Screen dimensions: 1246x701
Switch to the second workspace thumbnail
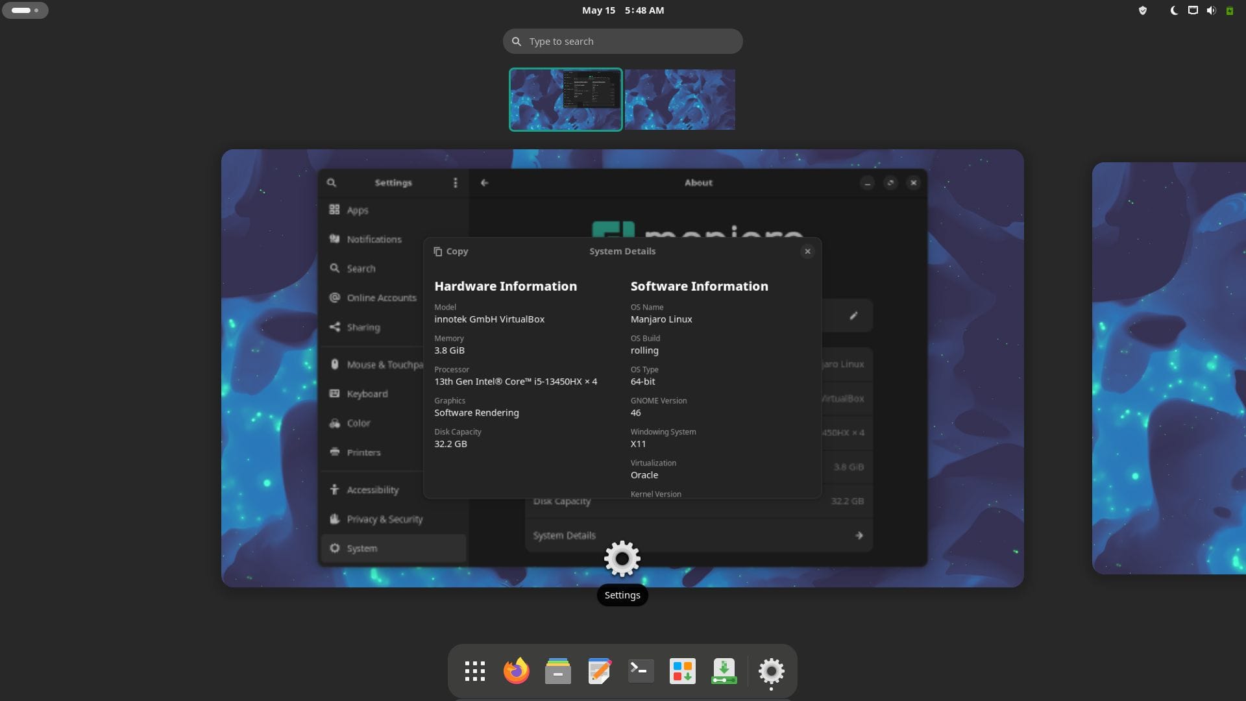coord(679,99)
